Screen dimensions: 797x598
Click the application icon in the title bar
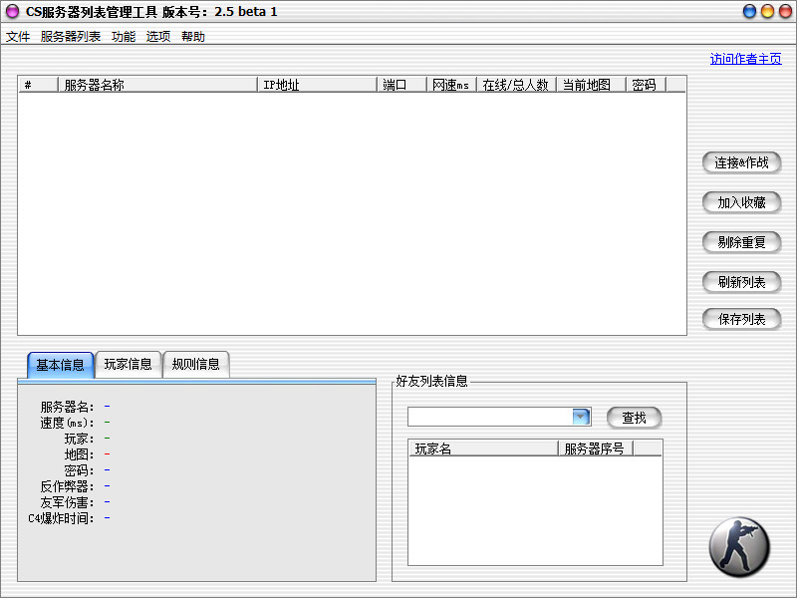tap(13, 11)
